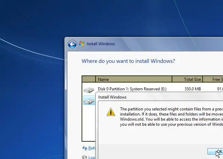Click the Load driver link
Image resolution: width=223 pixels, height=159 pixels.
(x=92, y=157)
